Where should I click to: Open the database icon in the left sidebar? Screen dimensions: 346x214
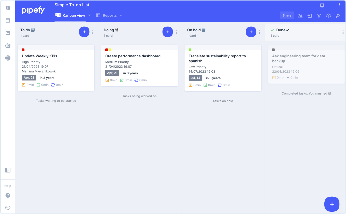pyautogui.click(x=8, y=20)
